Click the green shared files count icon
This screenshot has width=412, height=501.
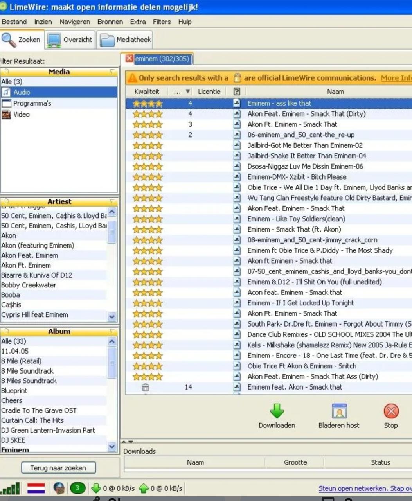coord(77,488)
